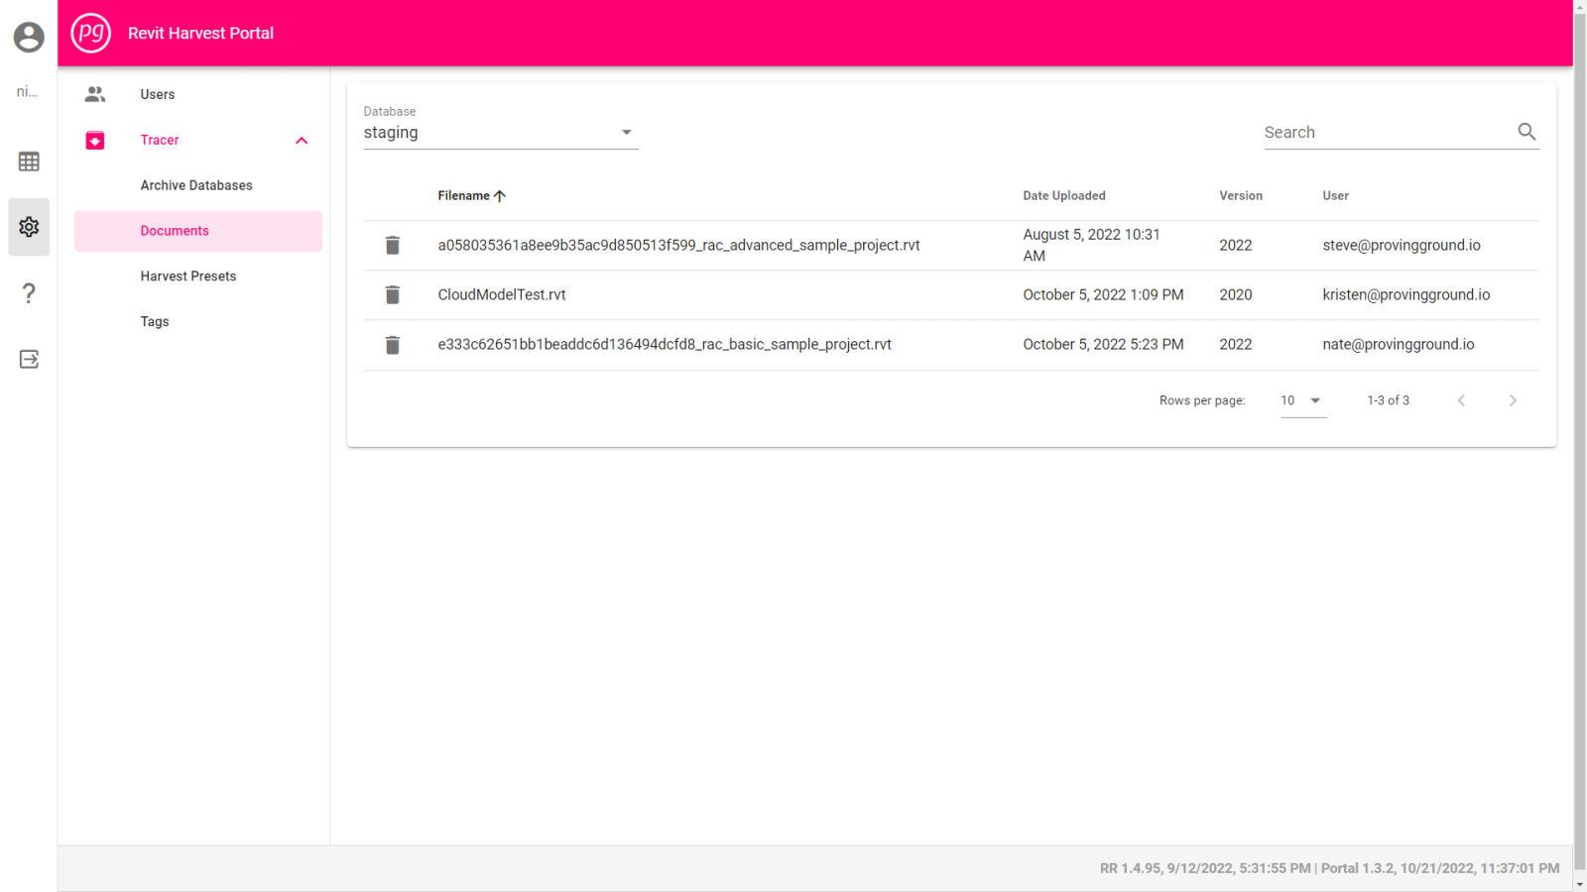Screen dimensions: 1587x892
Task: Delete the rac_advanced_sample_project document
Action: pyautogui.click(x=393, y=245)
